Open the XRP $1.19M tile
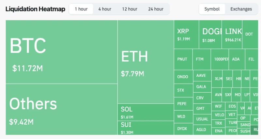Viewport: 261px width, 139px height. (186, 34)
